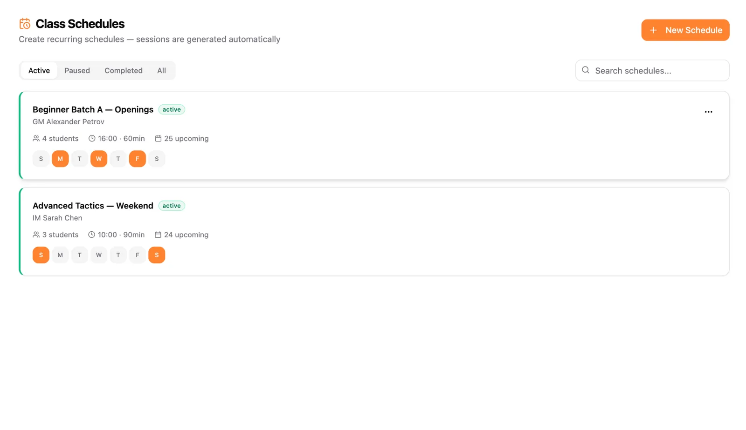The image size is (746, 430).
Task: Open the Advanced Tactics — Weekend schedule title
Action: click(93, 206)
